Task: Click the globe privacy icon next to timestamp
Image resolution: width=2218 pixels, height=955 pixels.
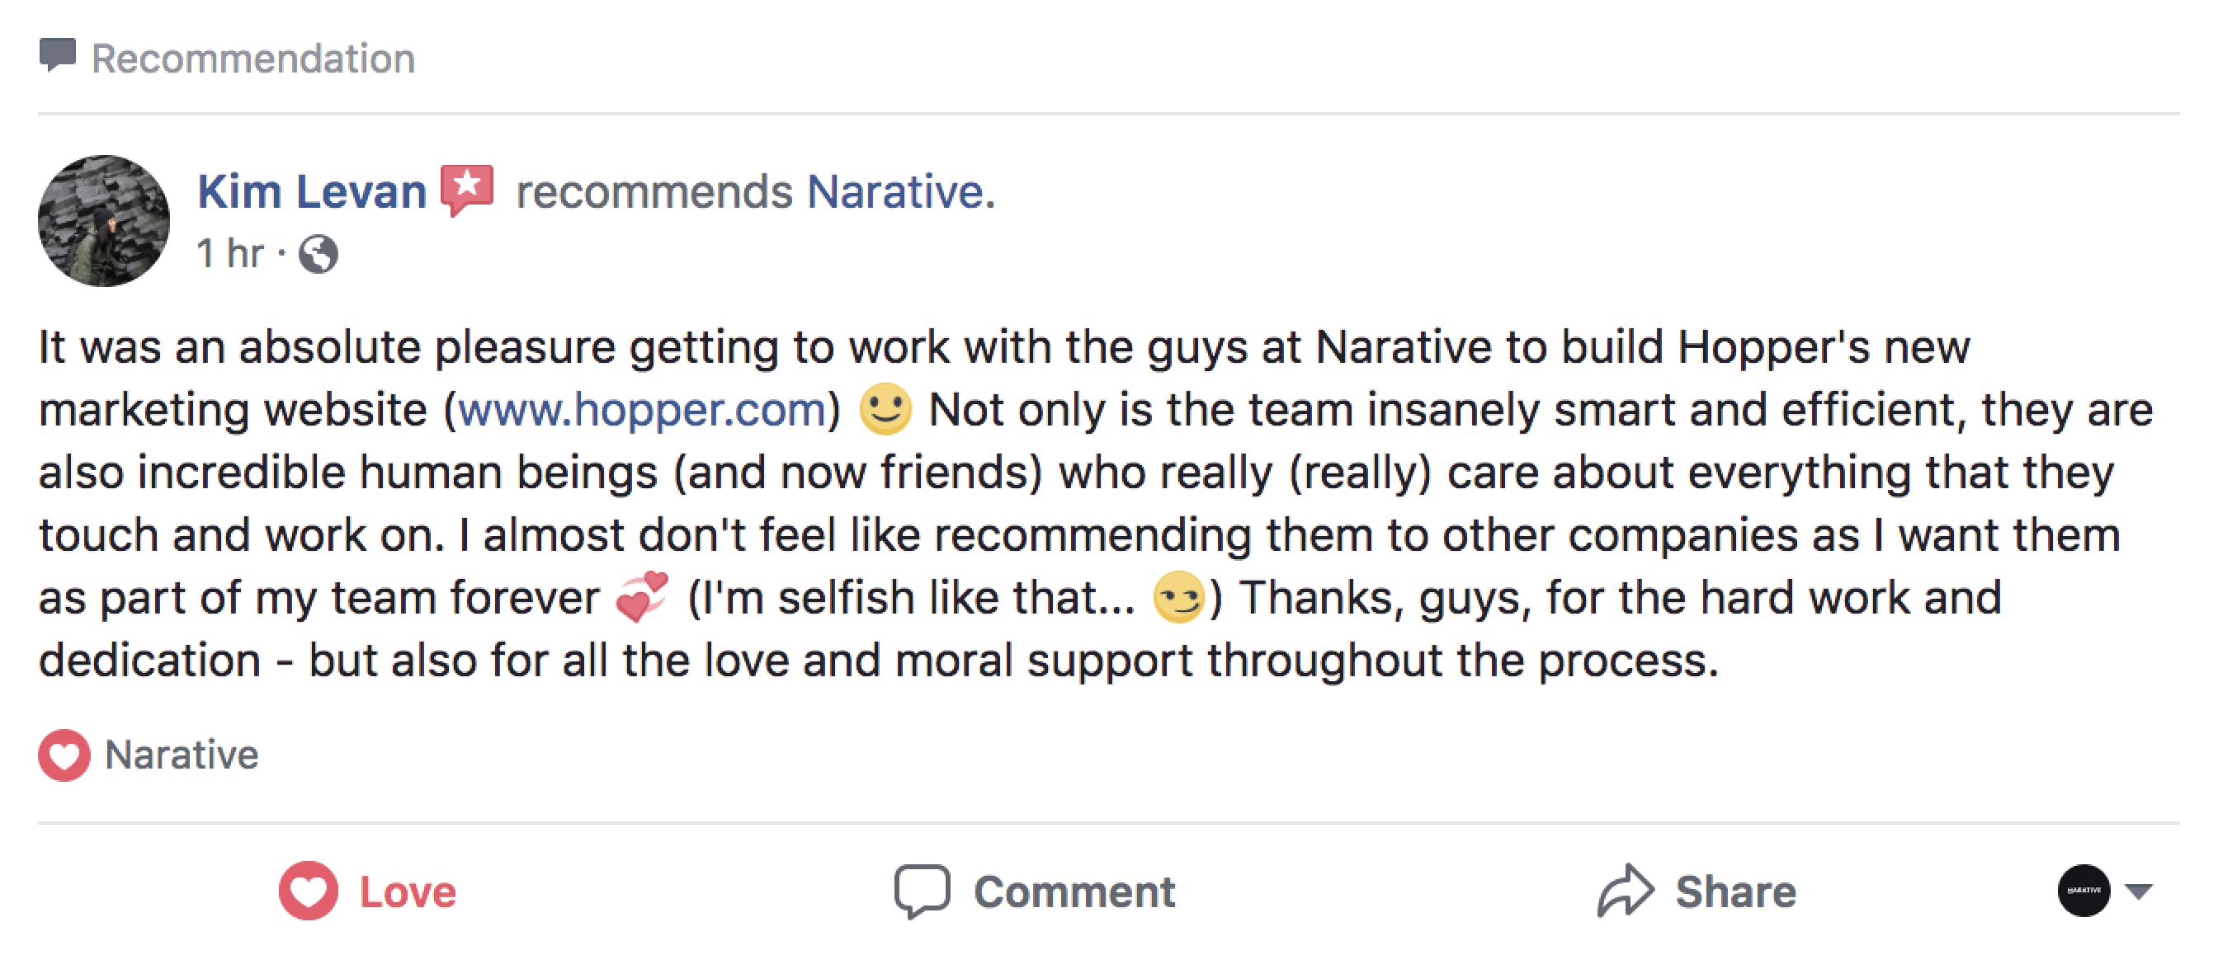Action: coord(319,253)
